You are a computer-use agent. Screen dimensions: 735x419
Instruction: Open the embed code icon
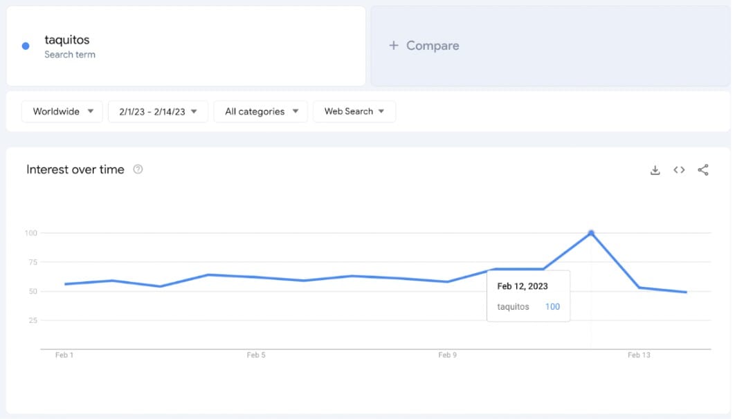click(679, 170)
